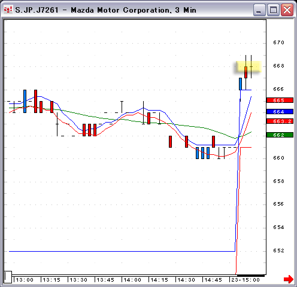Maximize the chart window
Screen dimensions: 297x287
(x=273, y=10)
